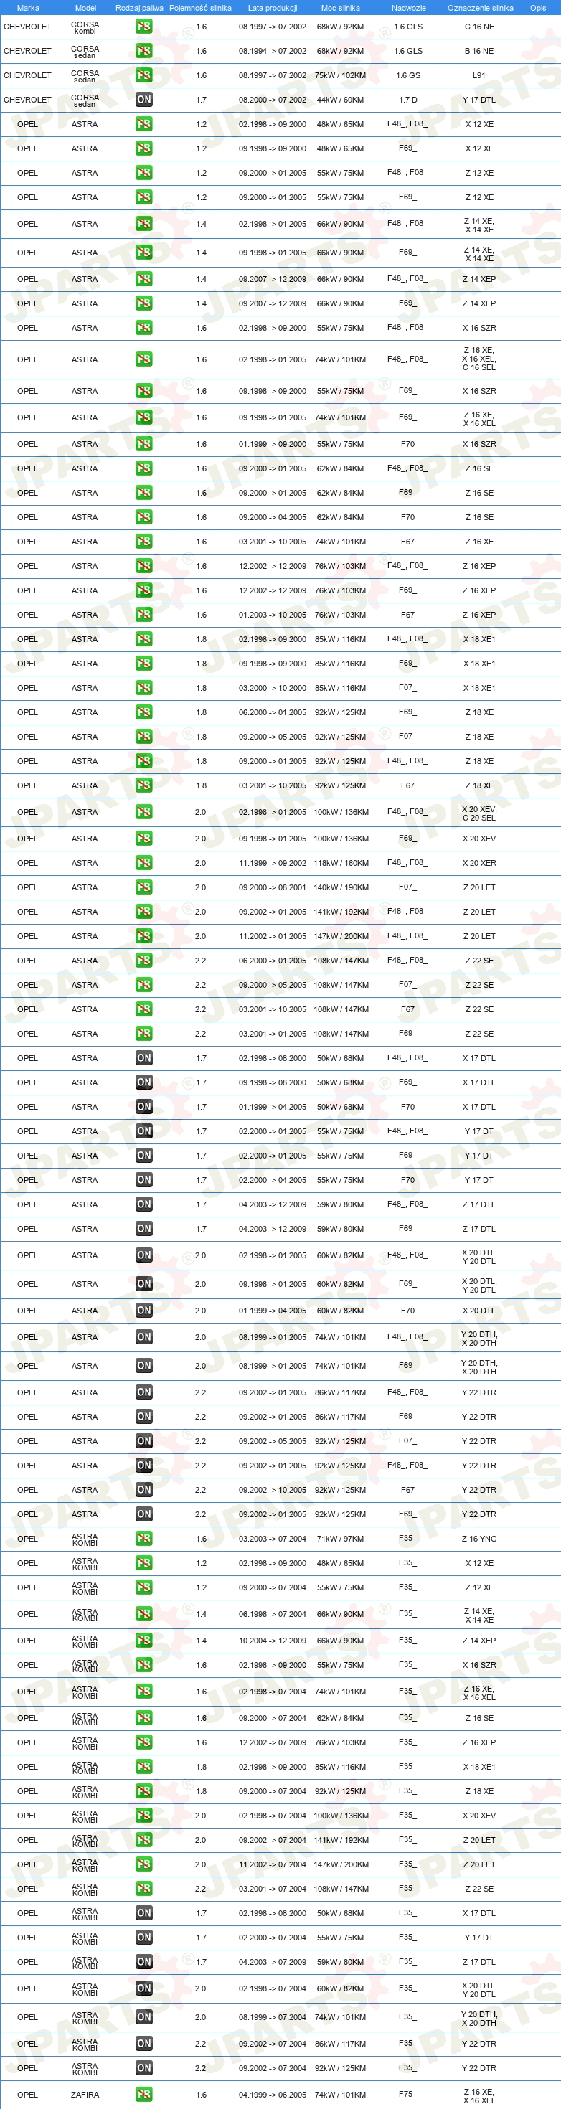The height and width of the screenshot is (2109, 561).
Task: Select the 11.1999 -> 09.2002 production years
Action: click(x=273, y=863)
